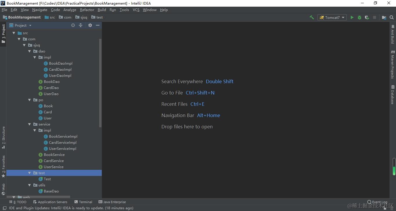Run with coverage icon in toolbar
This screenshot has width=396, height=211.
click(367, 17)
